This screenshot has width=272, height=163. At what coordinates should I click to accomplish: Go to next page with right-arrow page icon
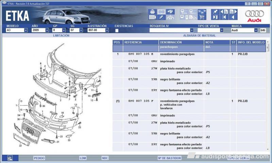point(233,12)
